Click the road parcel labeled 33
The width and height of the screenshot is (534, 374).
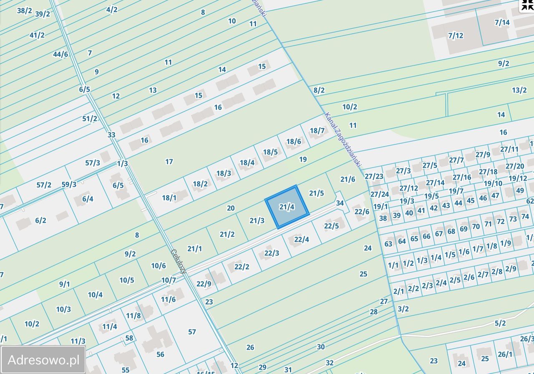[x=111, y=135]
